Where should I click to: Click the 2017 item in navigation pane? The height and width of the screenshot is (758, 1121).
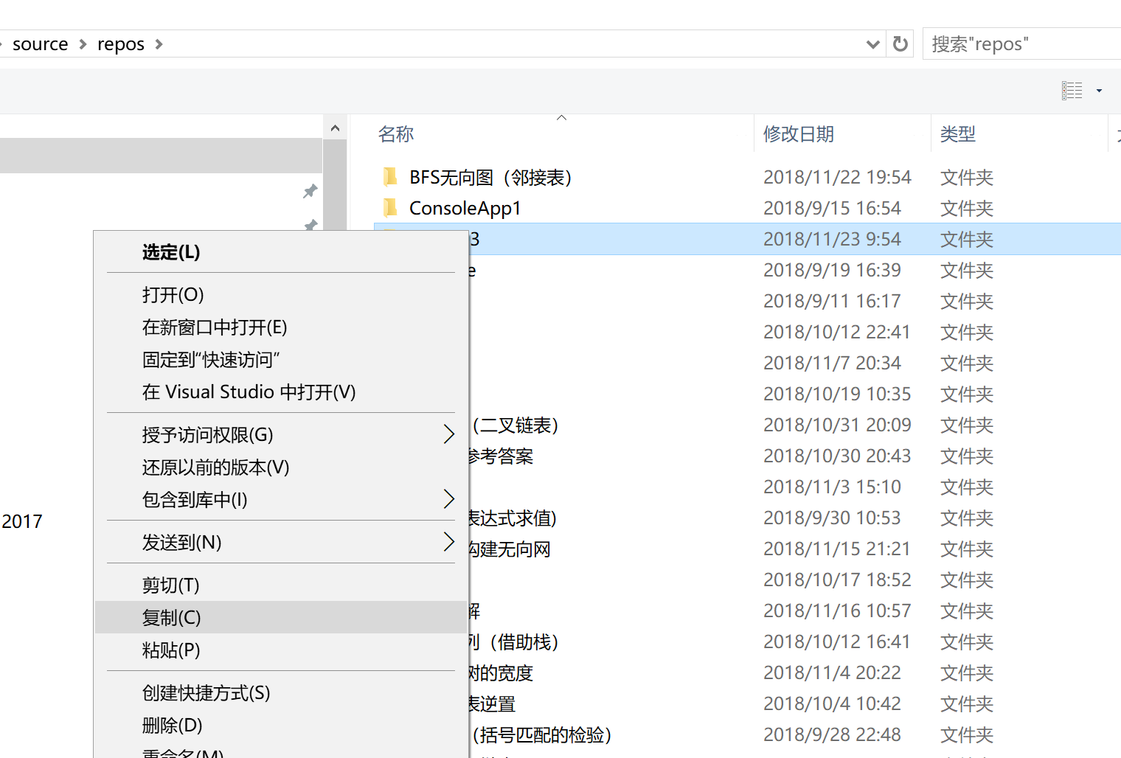coord(22,522)
